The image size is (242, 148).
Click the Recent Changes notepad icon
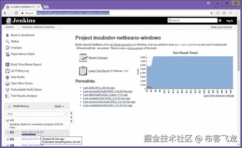[x=83, y=58]
